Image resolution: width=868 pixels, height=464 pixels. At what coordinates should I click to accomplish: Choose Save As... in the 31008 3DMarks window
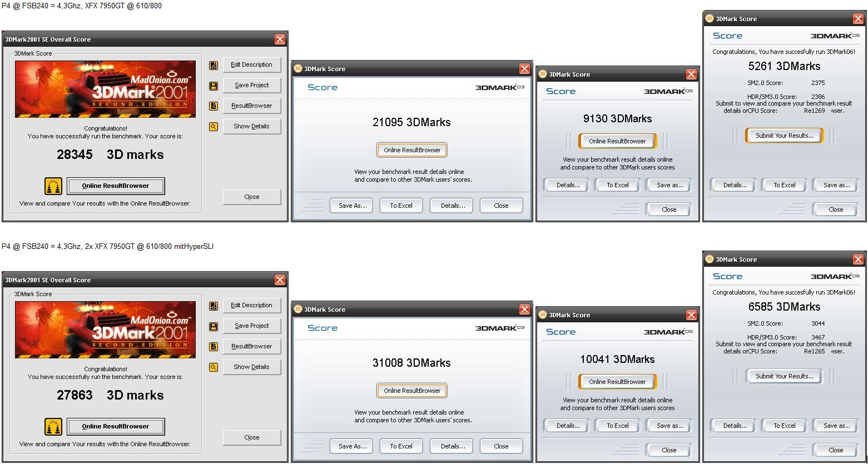point(351,446)
